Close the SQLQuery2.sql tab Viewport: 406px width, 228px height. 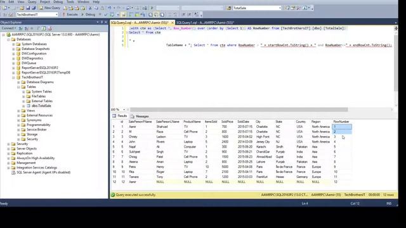point(172,23)
